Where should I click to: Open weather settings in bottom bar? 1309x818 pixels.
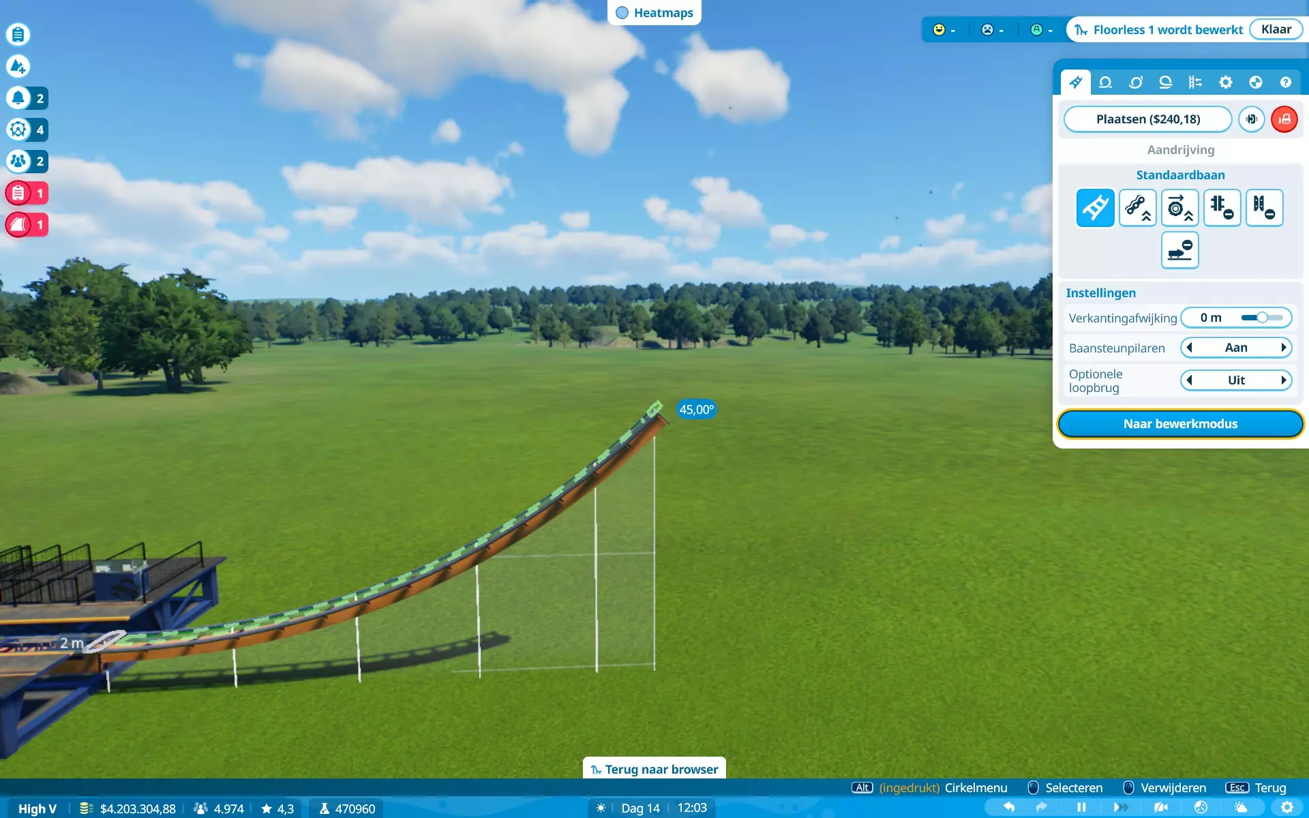[x=1240, y=808]
